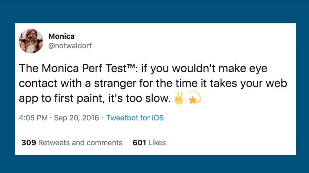Open Monica's profile avatar picture
The image size is (309, 173).
(x=31, y=41)
